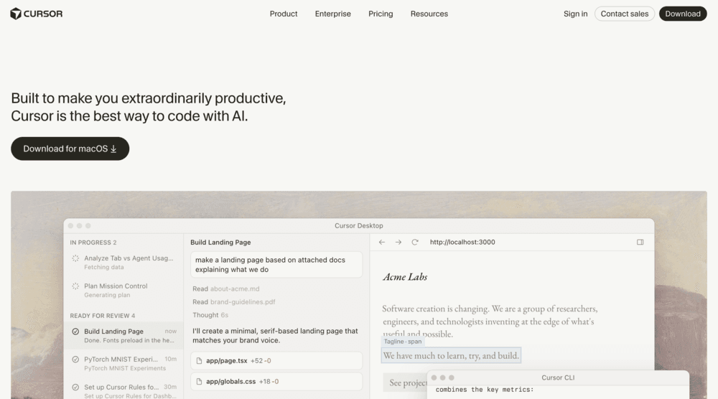Go to the Pricing page

[381, 14]
